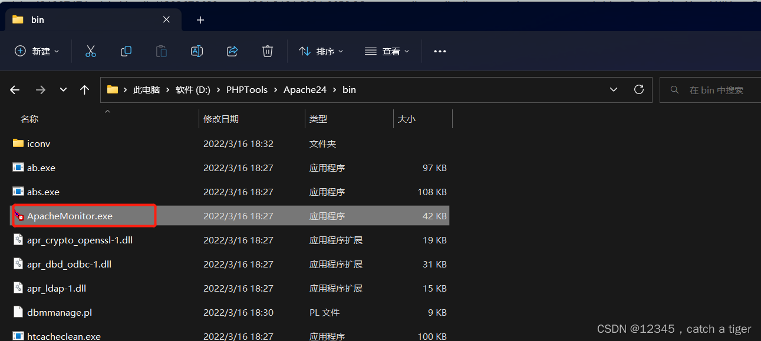Open the 查看 dropdown menu

coord(387,51)
